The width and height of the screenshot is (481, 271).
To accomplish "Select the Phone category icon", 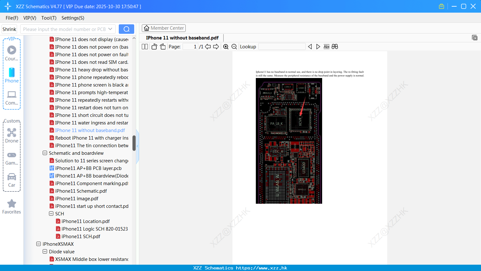I will pos(12,75).
